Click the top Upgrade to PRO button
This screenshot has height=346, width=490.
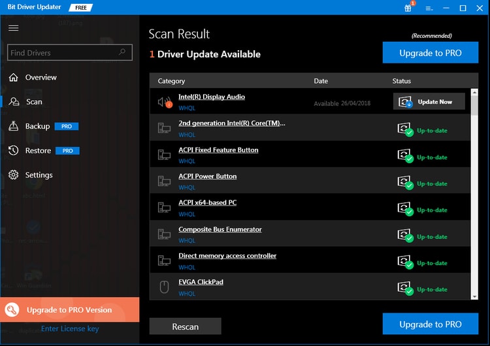click(431, 52)
